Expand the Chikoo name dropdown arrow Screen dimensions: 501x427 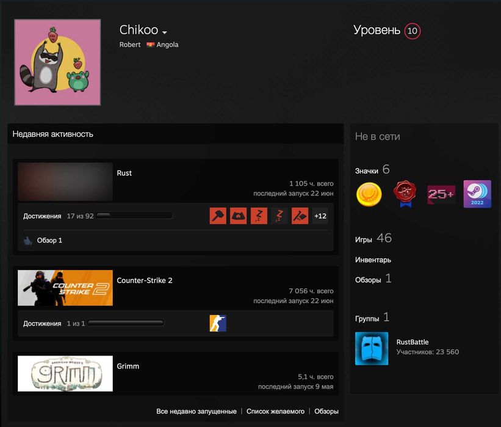coord(165,32)
